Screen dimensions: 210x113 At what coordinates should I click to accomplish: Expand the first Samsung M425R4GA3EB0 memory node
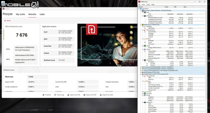point(141,67)
